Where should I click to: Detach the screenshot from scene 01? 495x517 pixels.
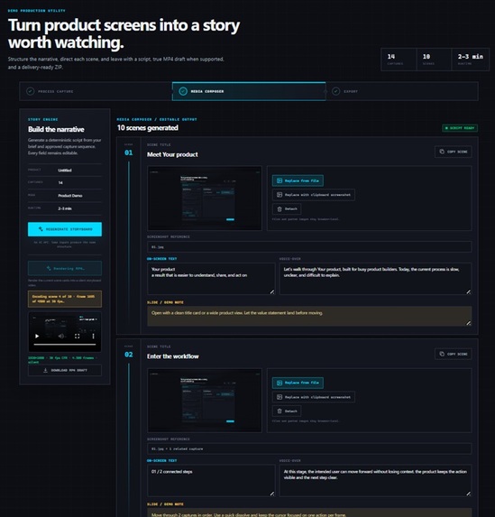287,209
